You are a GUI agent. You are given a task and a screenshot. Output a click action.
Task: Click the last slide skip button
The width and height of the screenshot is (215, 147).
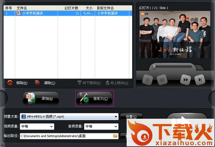point(200,80)
